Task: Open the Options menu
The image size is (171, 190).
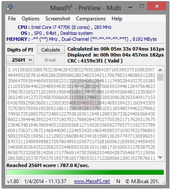Action: pyautogui.click(x=31, y=19)
